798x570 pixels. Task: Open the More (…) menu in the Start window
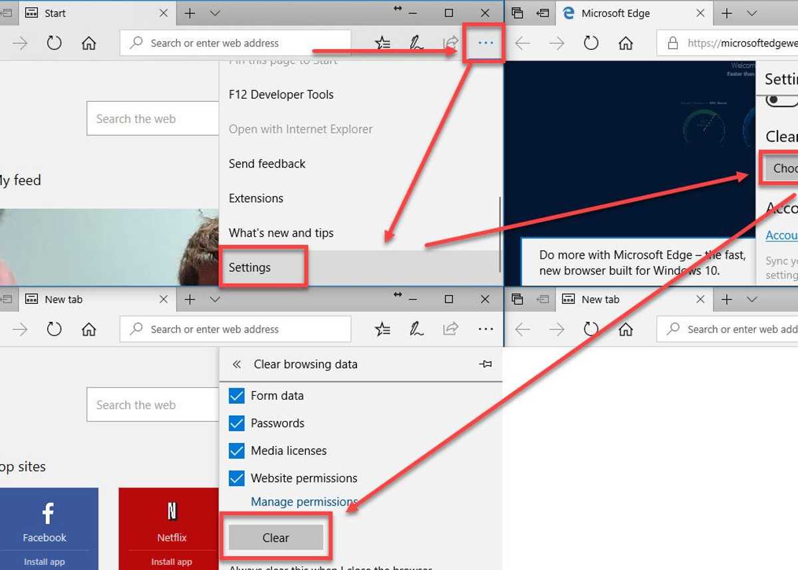coord(485,43)
